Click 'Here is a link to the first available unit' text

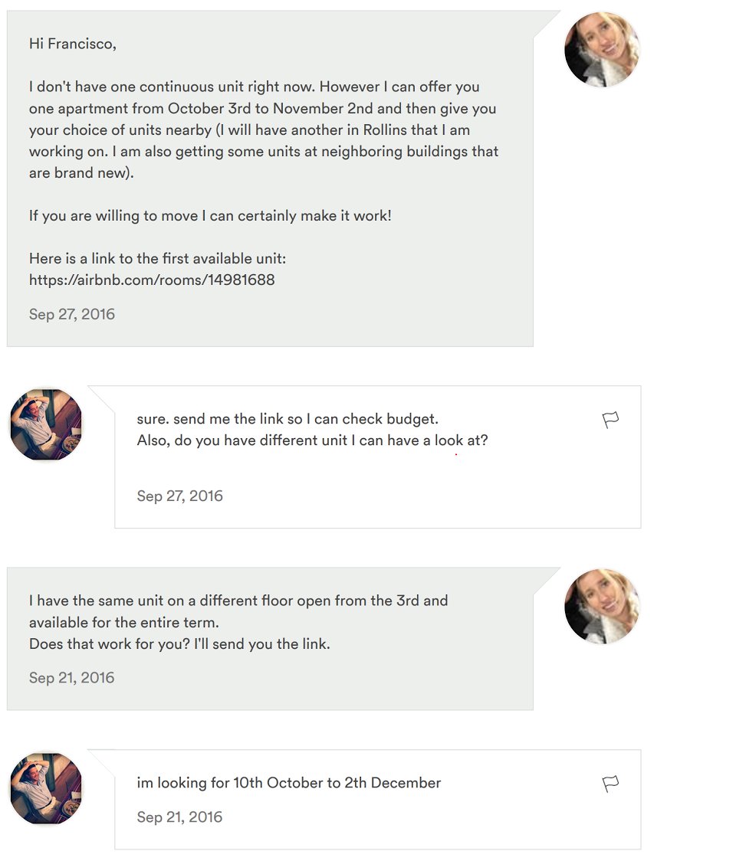pyautogui.click(x=157, y=259)
